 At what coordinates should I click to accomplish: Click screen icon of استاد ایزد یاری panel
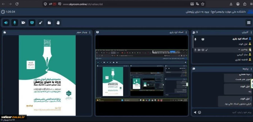(x=97, y=32)
